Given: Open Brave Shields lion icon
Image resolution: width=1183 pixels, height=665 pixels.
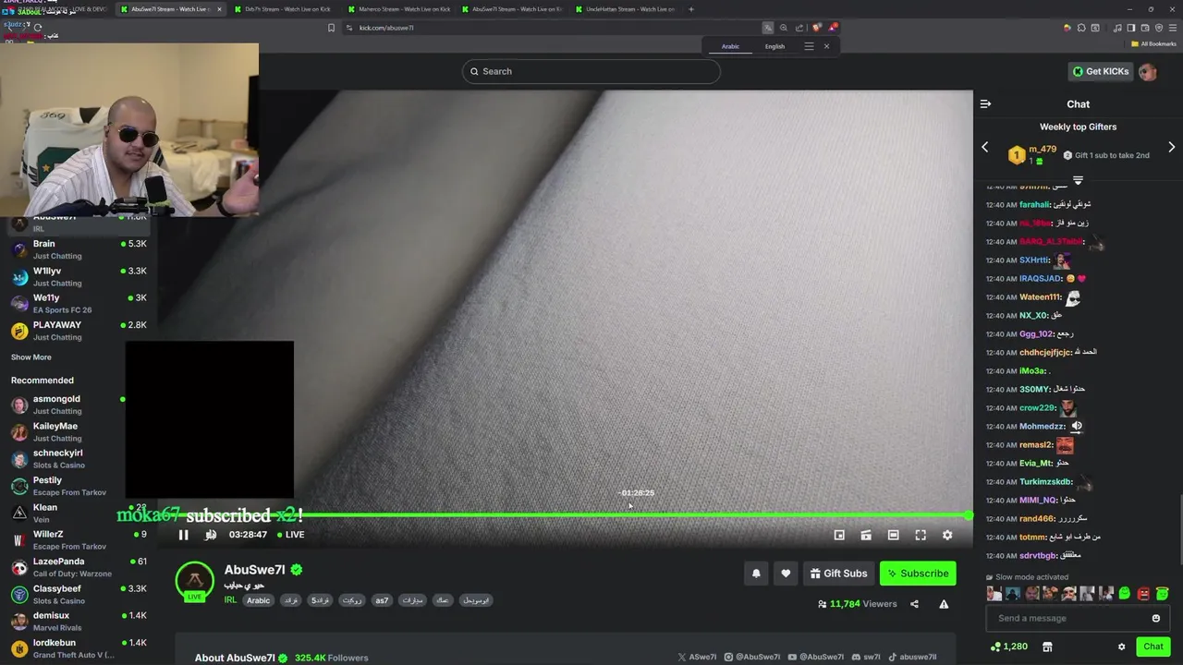Looking at the screenshot, I should pos(816,28).
